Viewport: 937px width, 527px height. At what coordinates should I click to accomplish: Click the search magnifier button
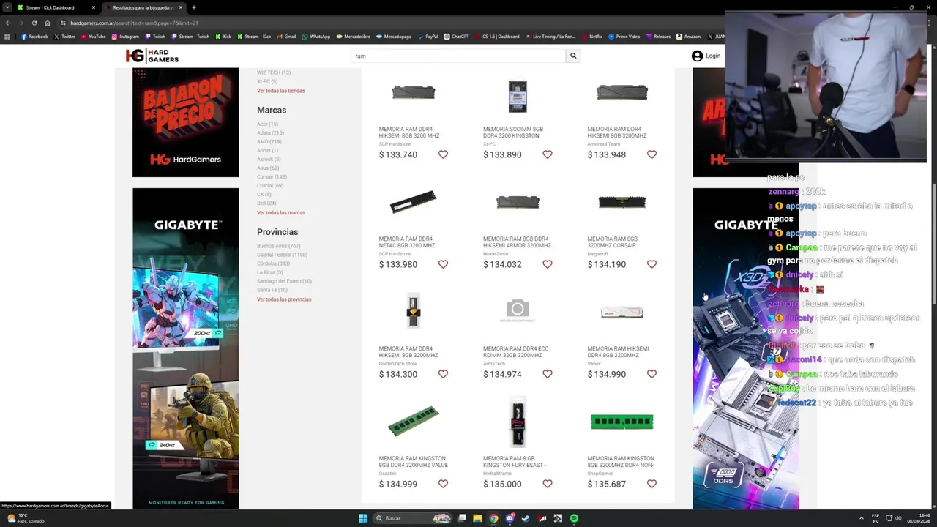coord(573,56)
